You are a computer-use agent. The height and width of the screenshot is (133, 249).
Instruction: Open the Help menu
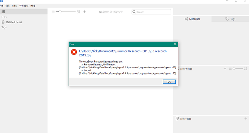[33, 6]
